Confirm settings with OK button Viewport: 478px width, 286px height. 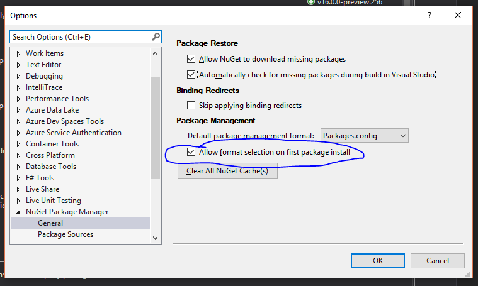pos(378,261)
